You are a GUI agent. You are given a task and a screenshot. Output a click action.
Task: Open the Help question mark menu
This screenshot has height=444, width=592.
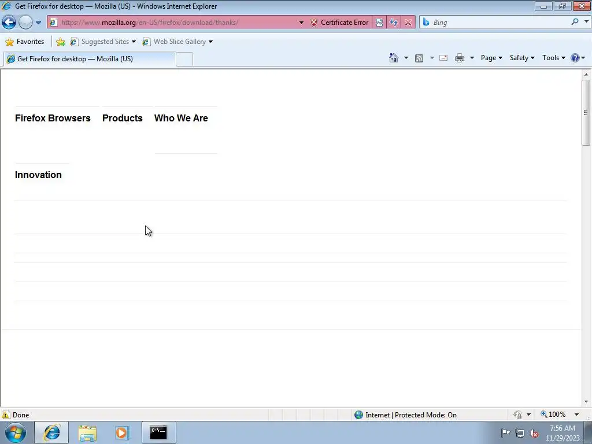pyautogui.click(x=578, y=58)
